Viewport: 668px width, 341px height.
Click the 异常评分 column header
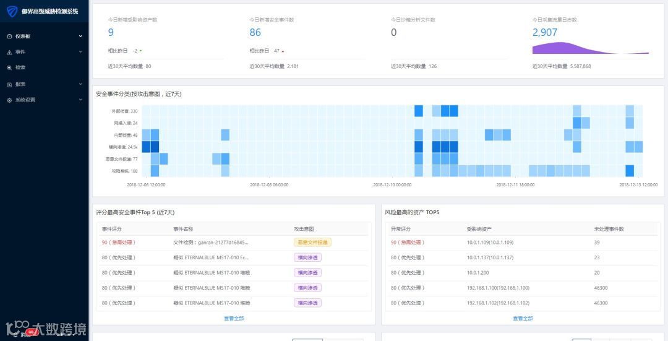pyautogui.click(x=400, y=230)
